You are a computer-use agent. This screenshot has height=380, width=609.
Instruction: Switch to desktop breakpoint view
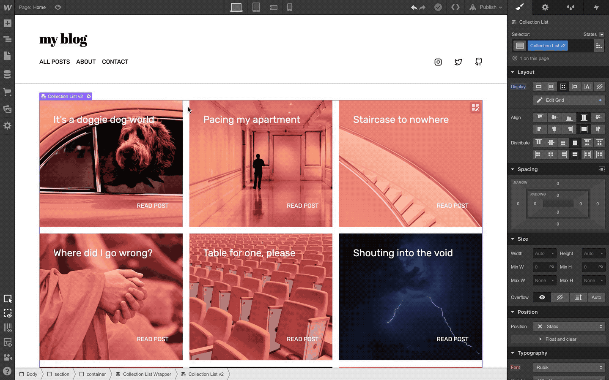tap(236, 7)
